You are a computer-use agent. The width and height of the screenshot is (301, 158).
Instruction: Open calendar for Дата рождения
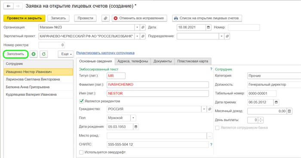coord(136,127)
